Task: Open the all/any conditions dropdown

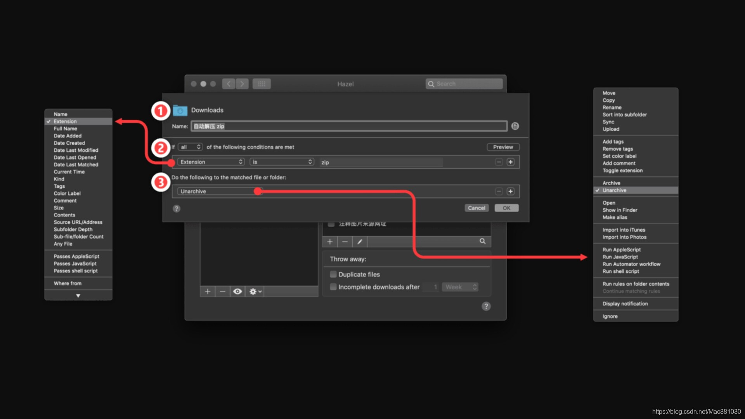Action: pos(190,147)
